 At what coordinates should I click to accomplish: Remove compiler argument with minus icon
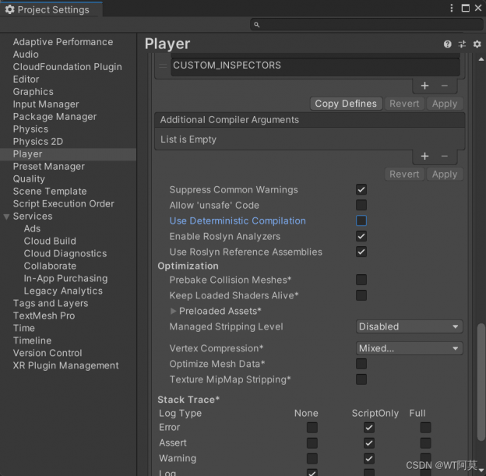coord(444,156)
